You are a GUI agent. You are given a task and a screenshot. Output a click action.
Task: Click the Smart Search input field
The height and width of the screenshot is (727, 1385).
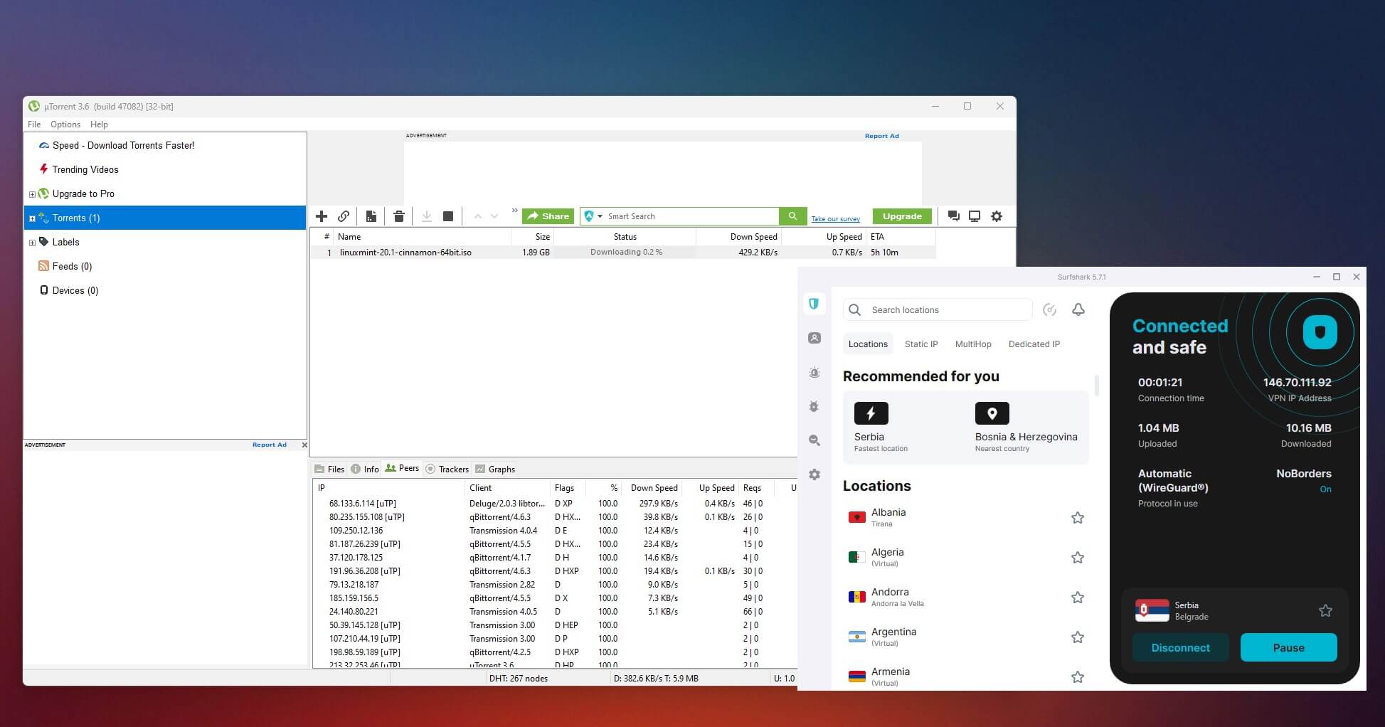coord(691,216)
